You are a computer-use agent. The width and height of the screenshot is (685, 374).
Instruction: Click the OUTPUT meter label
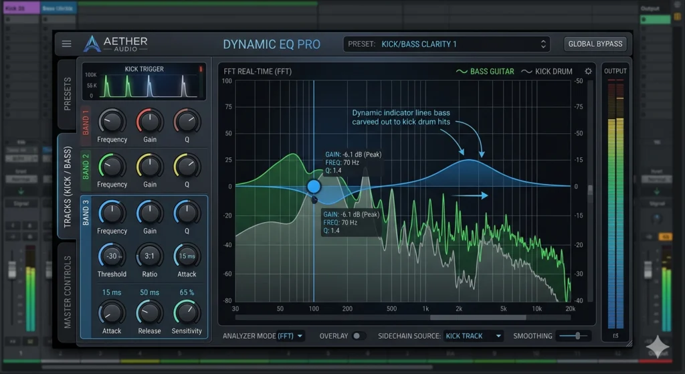click(x=615, y=71)
